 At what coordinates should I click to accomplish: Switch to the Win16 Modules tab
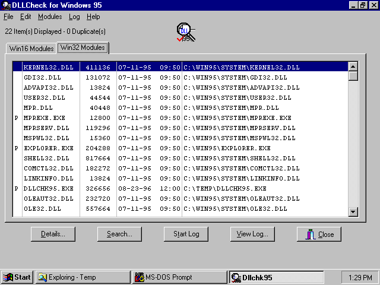tap(31, 49)
